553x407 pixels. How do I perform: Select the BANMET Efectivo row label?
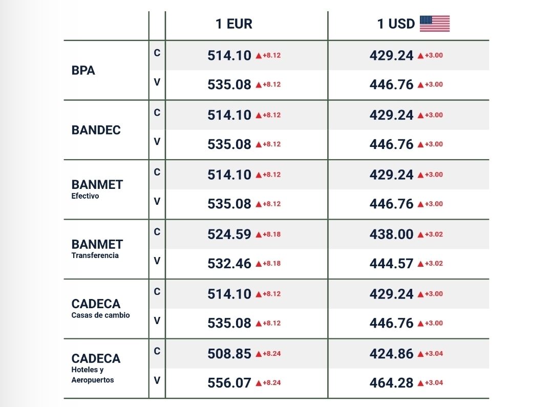97,188
